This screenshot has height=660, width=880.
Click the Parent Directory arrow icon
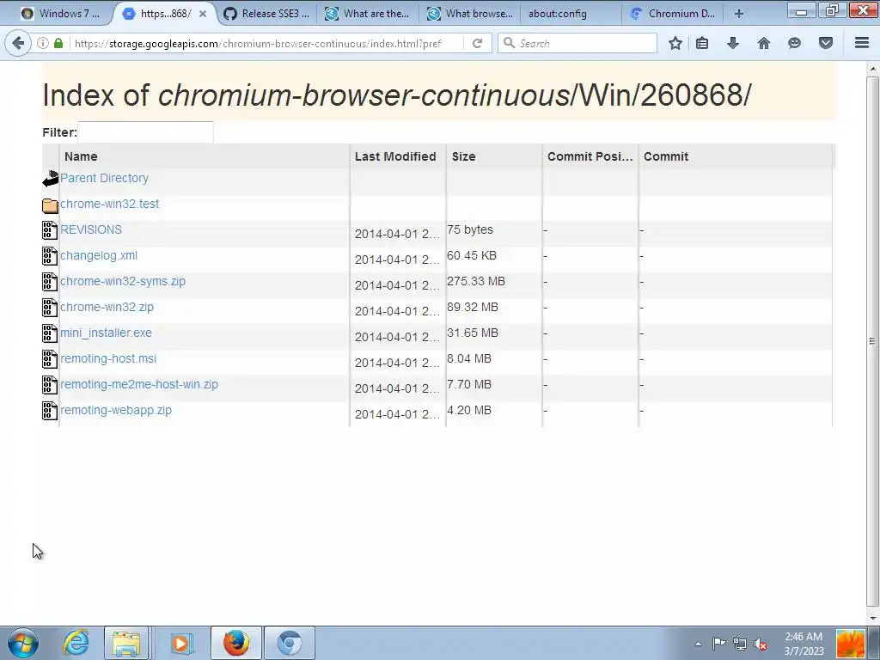coord(50,179)
